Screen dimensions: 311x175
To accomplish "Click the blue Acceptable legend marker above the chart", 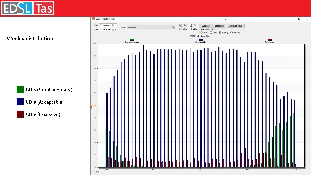I will click(x=201, y=40).
